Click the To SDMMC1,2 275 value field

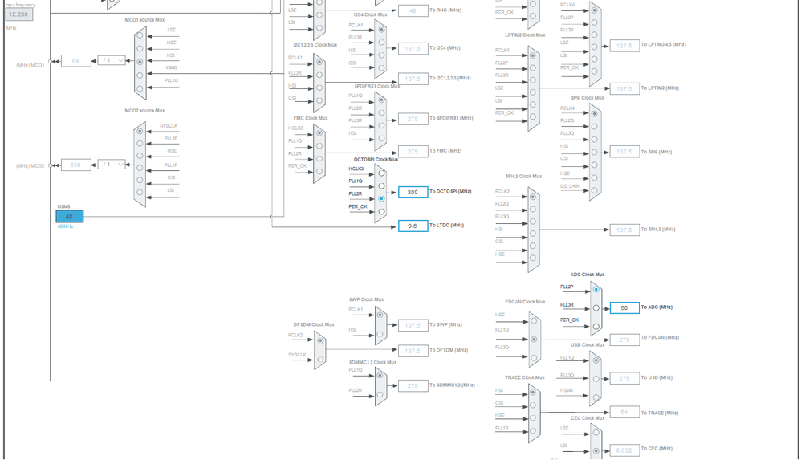(413, 386)
